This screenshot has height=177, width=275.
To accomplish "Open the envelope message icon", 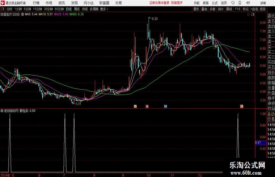I will click(248, 3).
